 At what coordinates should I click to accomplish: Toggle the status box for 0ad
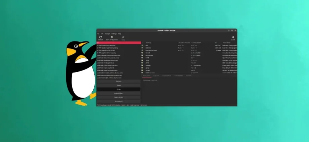(x=142, y=45)
